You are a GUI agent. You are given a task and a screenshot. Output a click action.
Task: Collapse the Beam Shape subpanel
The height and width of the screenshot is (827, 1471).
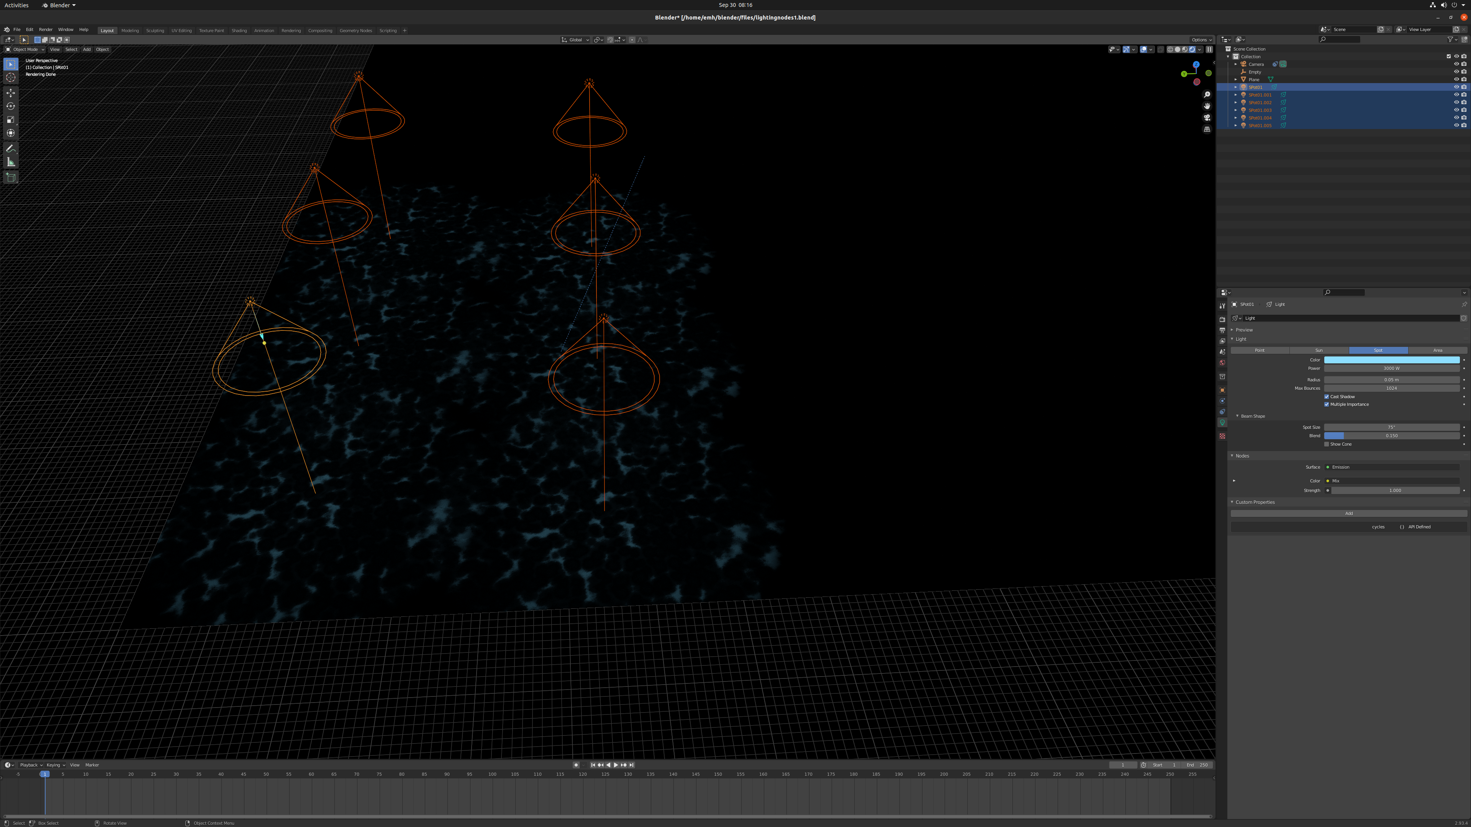[x=1237, y=416]
